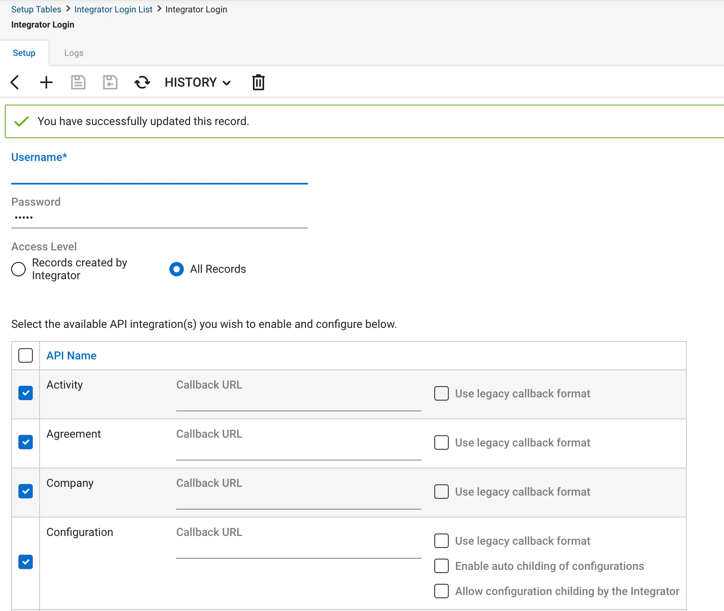Click the Save icon in toolbar
The image size is (724, 611).
click(x=78, y=82)
